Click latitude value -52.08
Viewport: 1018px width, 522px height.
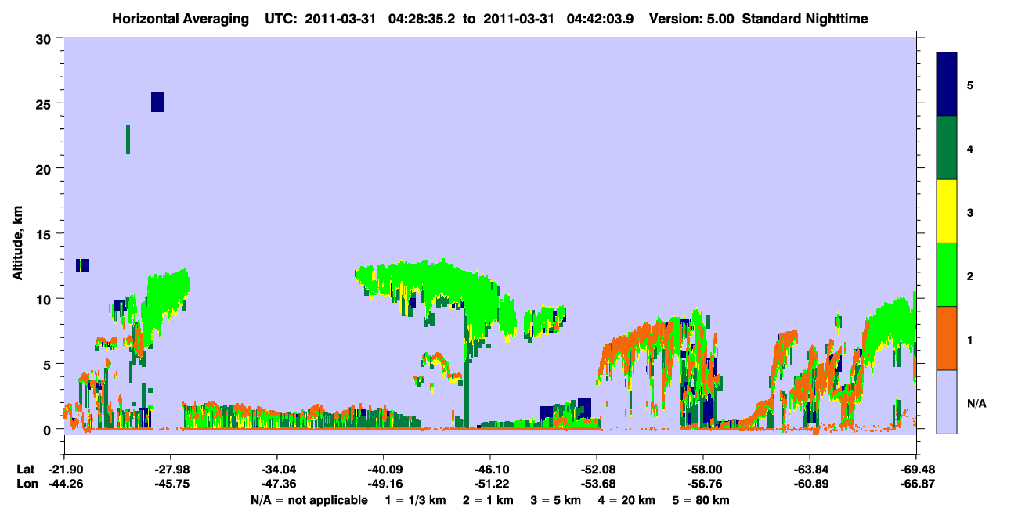[597, 469]
